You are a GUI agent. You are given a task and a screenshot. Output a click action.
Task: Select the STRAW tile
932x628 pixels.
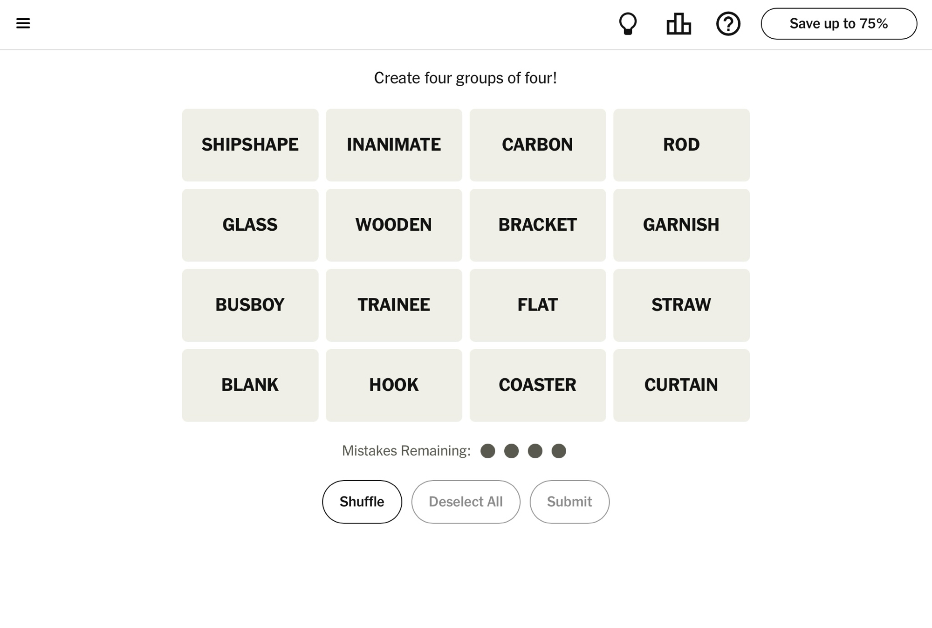(x=681, y=305)
